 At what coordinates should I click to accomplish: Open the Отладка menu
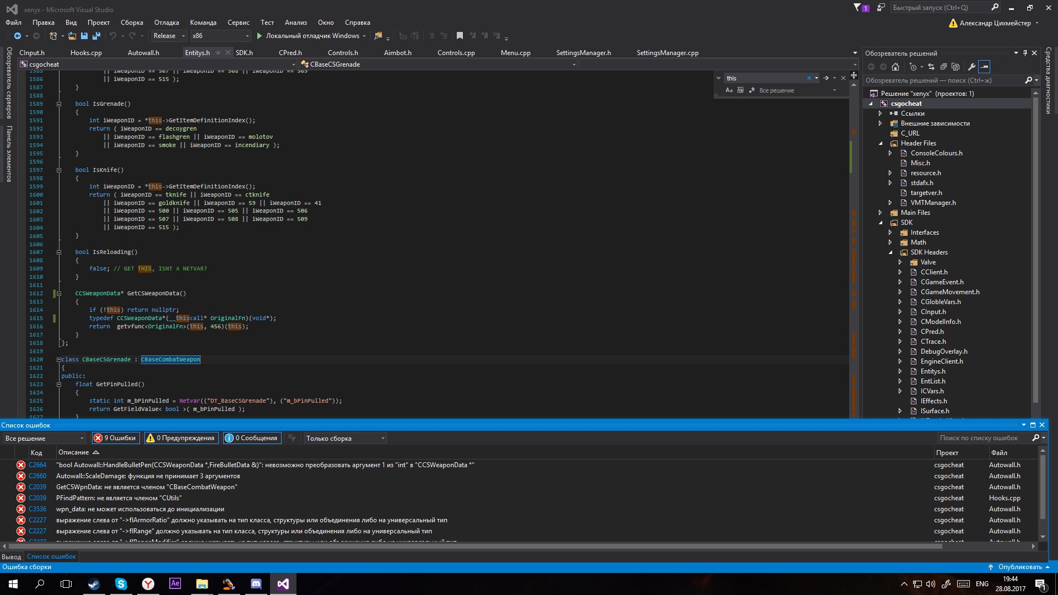(166, 23)
